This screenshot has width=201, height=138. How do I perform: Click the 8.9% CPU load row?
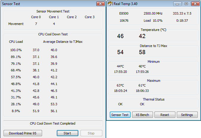tap(34, 111)
